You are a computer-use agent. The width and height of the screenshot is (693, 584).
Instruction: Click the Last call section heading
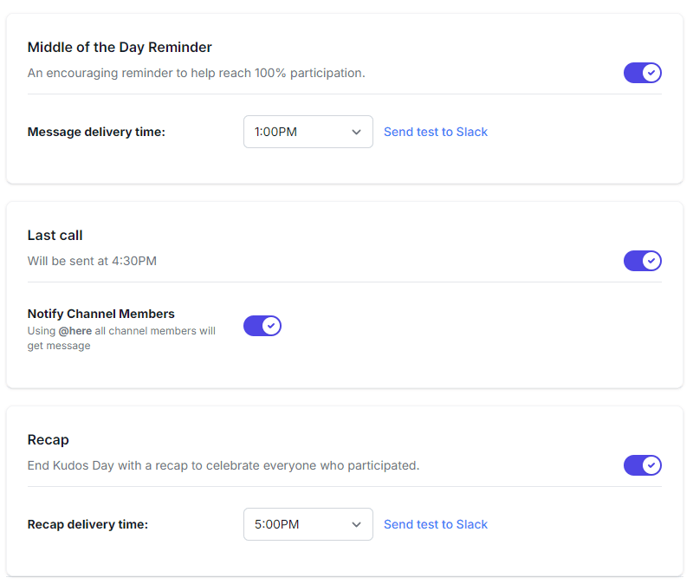(55, 235)
